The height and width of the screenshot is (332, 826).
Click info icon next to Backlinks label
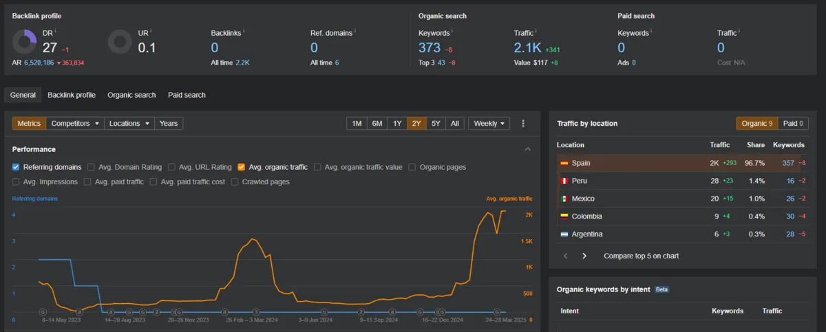(x=244, y=31)
